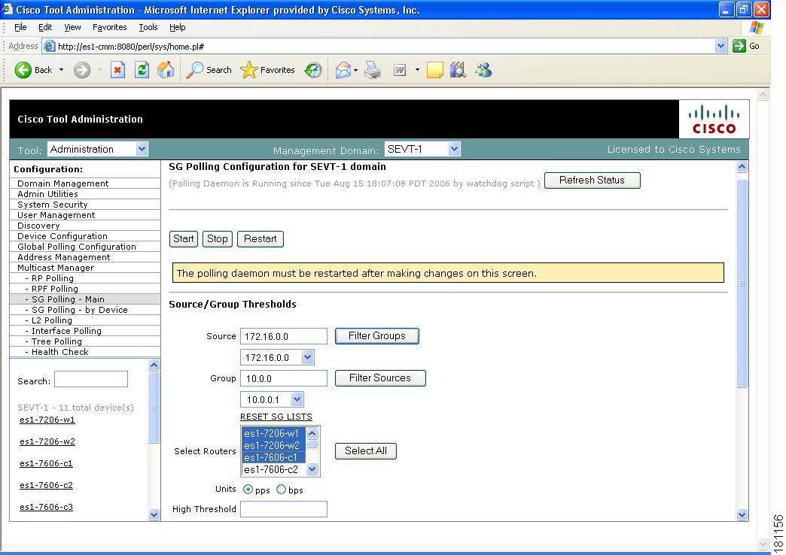
Task: Click the Refresh page icon
Action: click(x=142, y=70)
